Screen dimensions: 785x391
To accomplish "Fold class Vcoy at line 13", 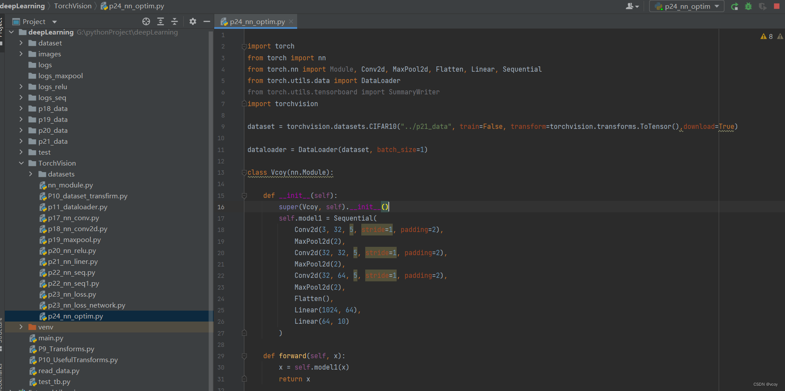I will [x=244, y=173].
